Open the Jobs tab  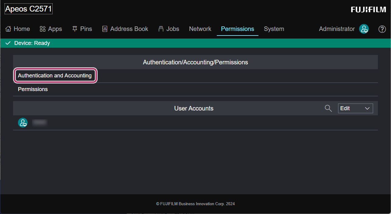coord(169,29)
